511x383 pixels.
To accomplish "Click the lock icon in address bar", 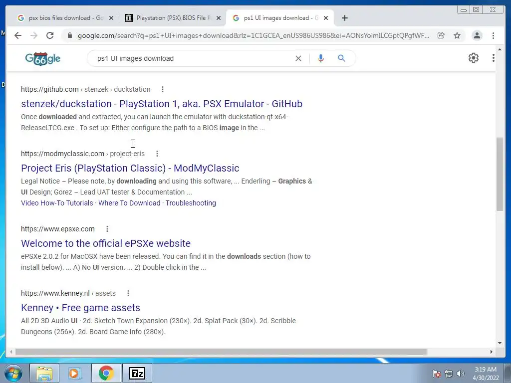I will 69,35.
